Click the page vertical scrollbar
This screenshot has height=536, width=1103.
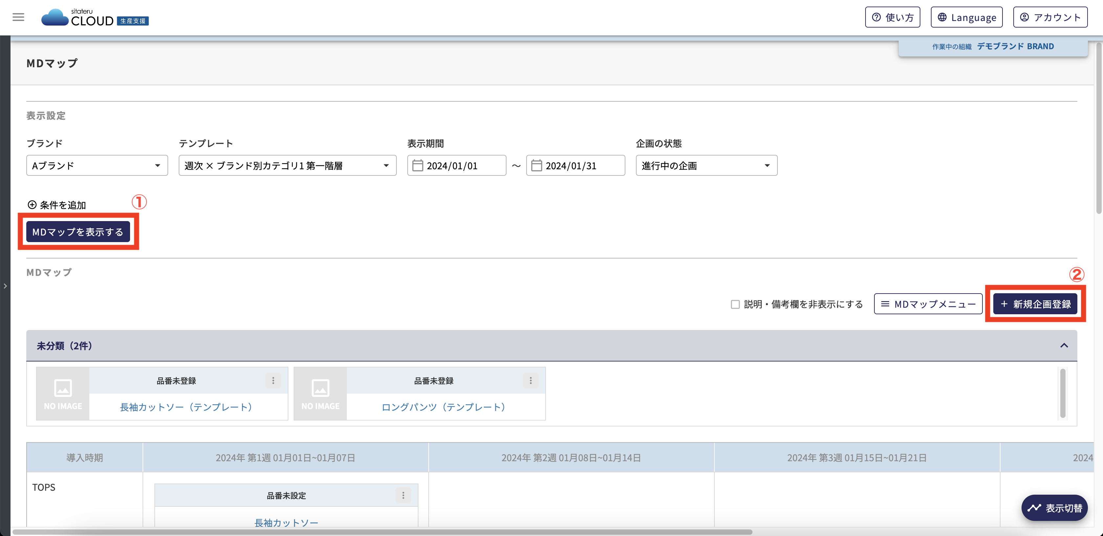1099,128
